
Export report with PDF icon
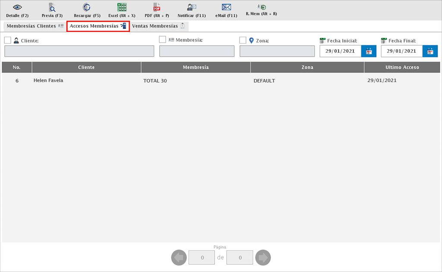[x=157, y=8]
